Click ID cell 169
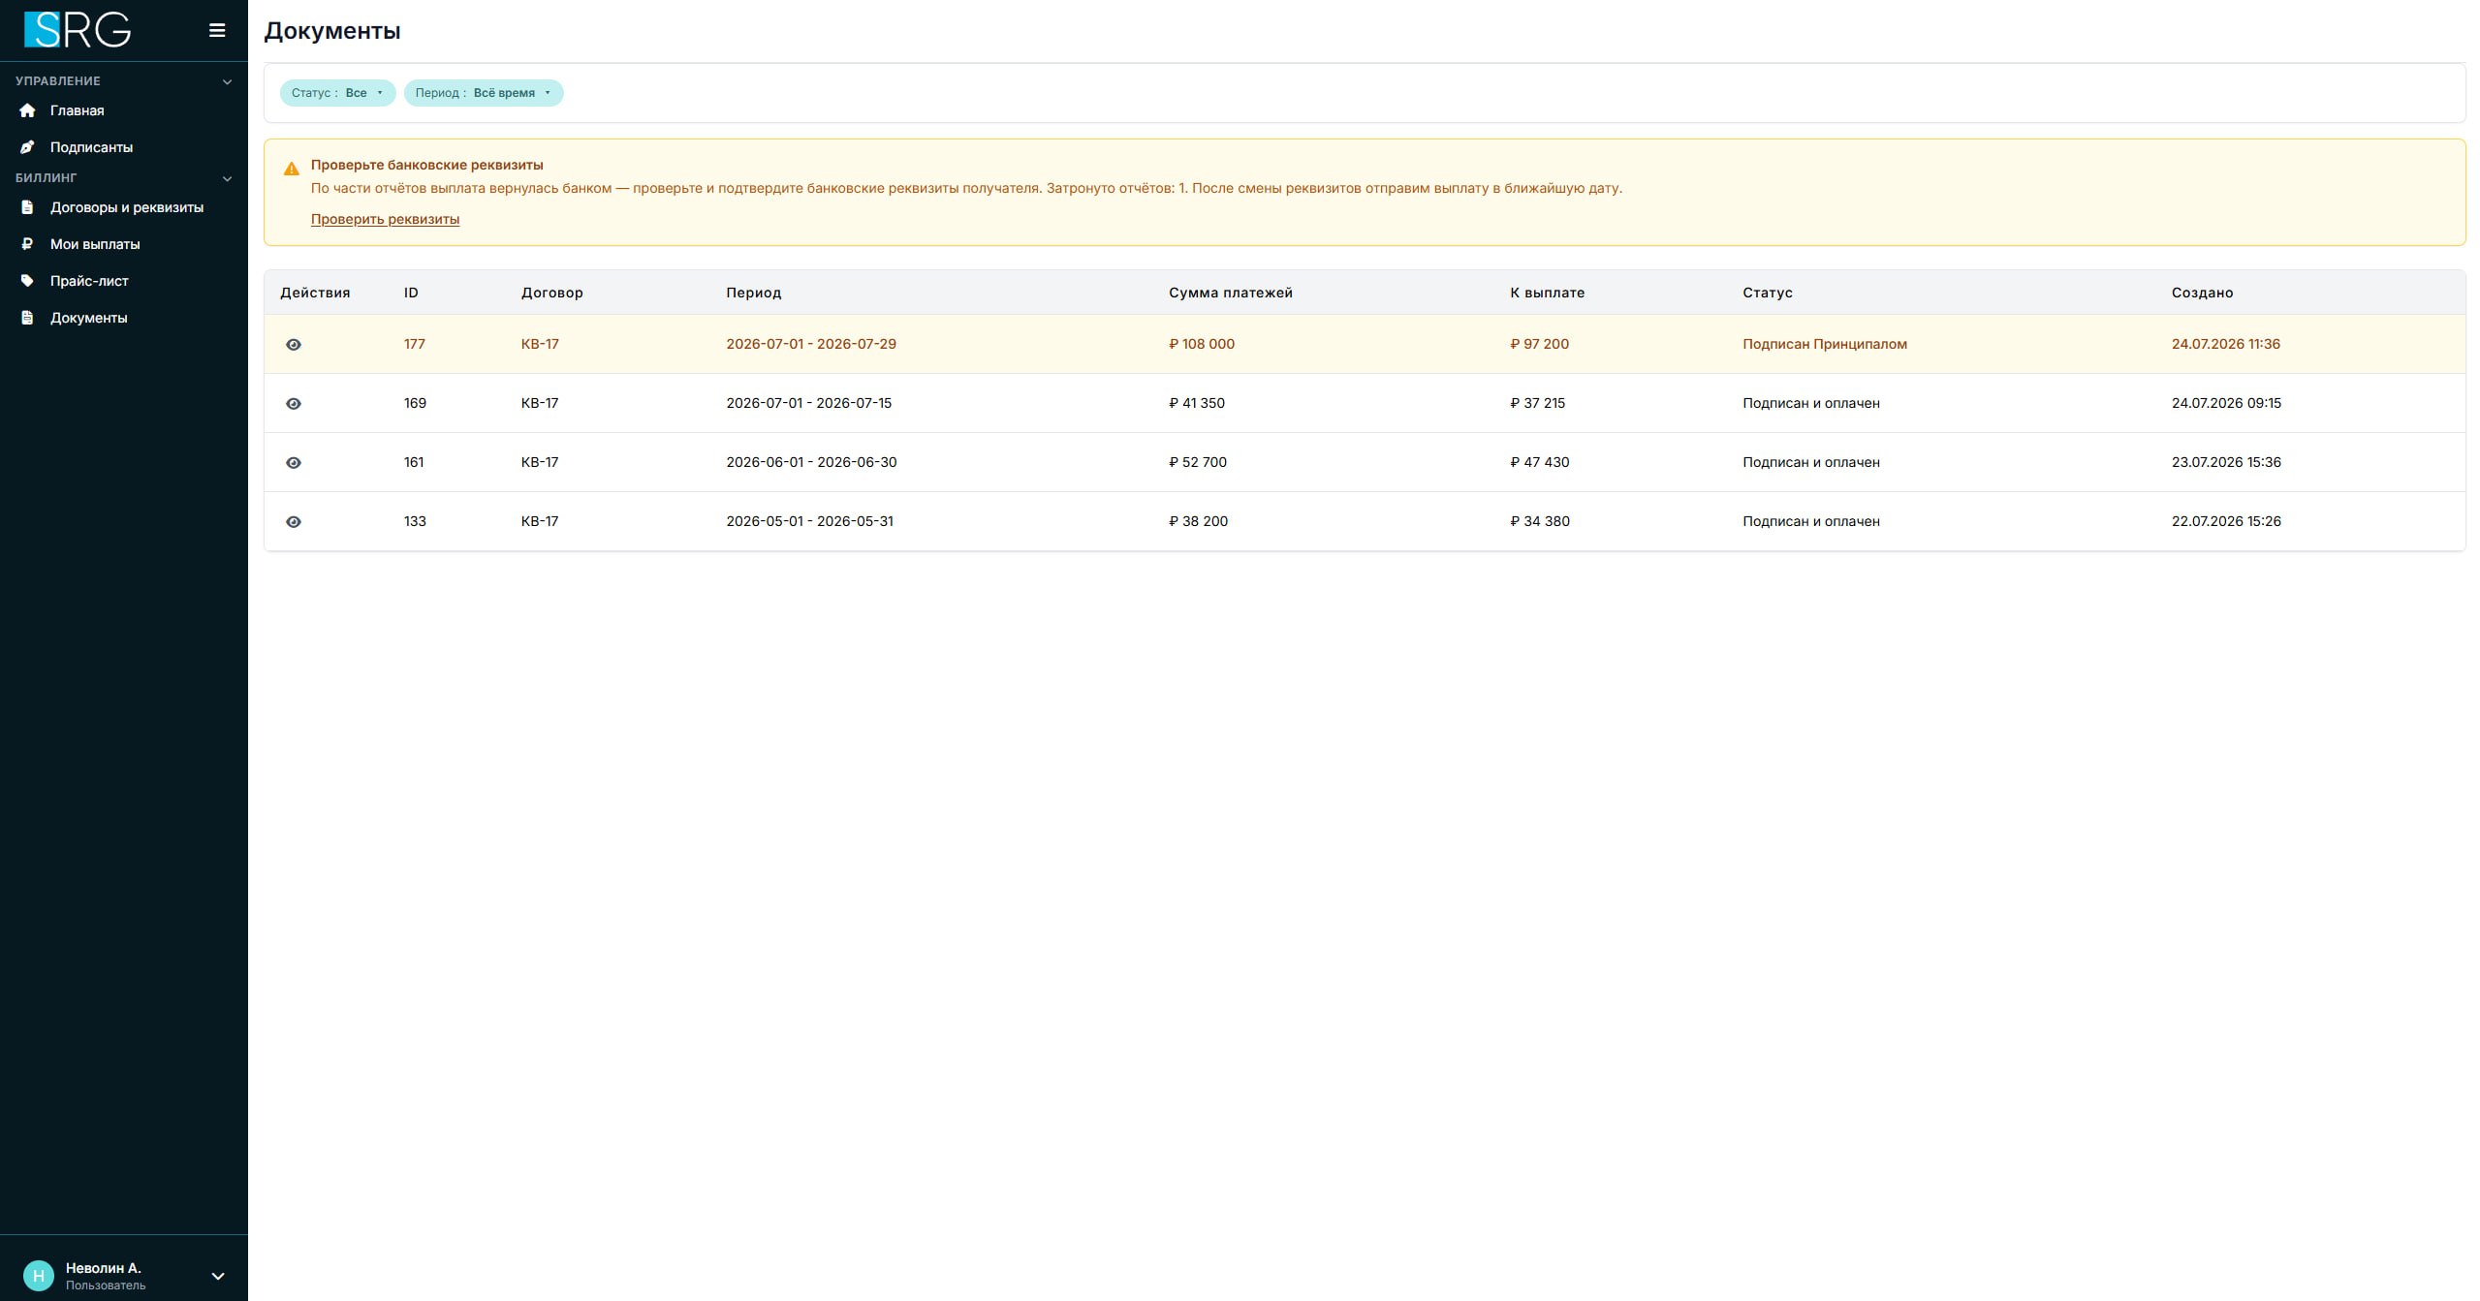 pos(415,403)
